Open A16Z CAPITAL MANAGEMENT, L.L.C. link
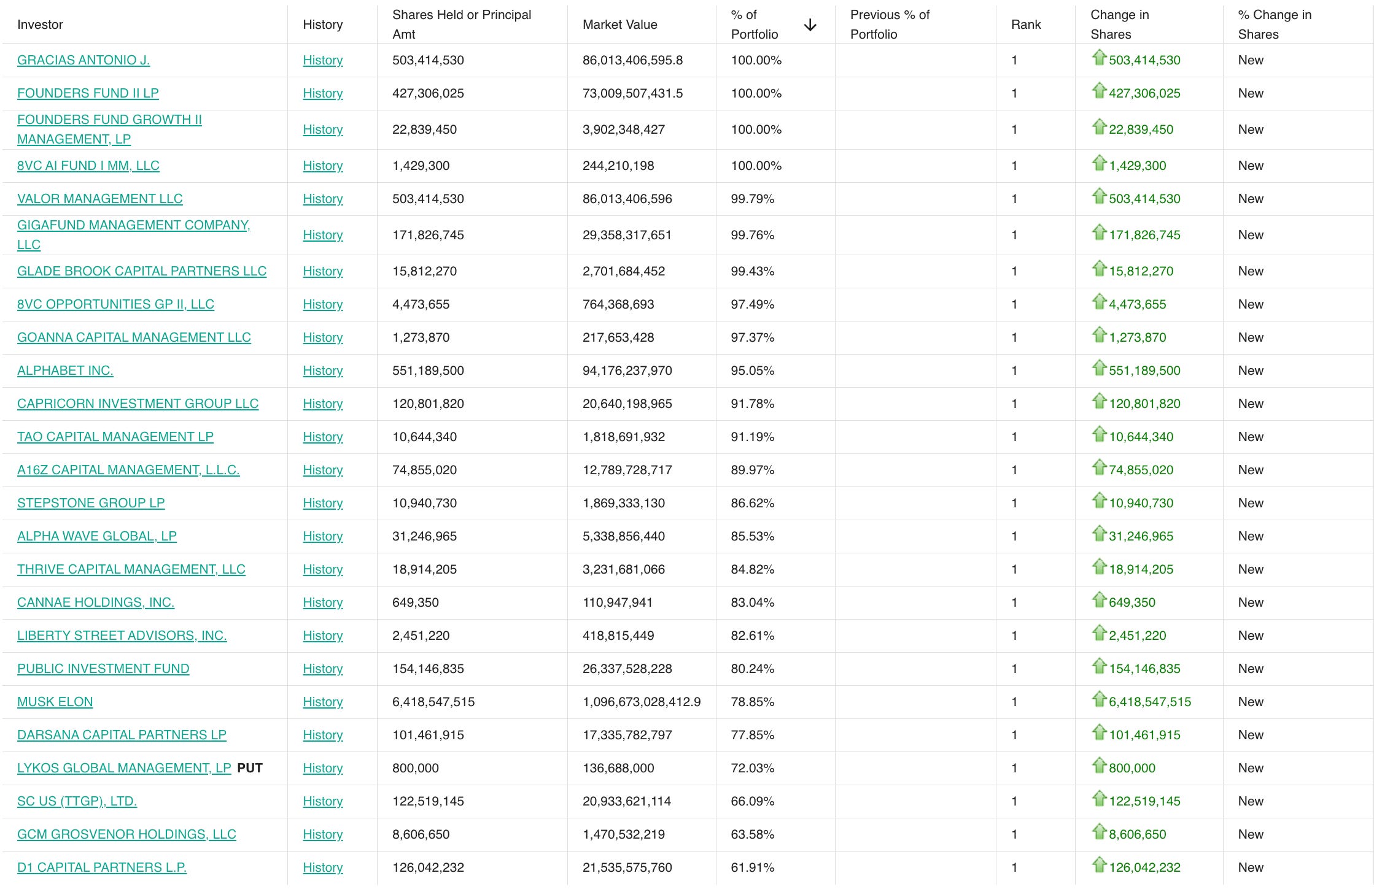1374x892 pixels. coord(128,470)
